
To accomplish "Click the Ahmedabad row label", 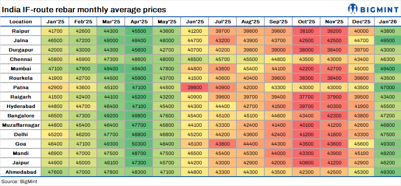I will [x=21, y=172].
